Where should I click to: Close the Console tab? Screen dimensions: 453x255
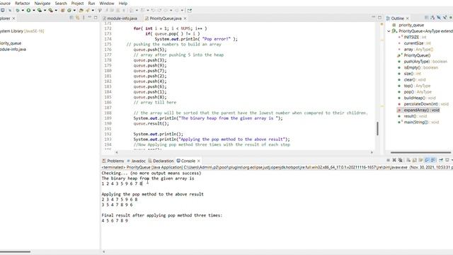[x=198, y=161]
